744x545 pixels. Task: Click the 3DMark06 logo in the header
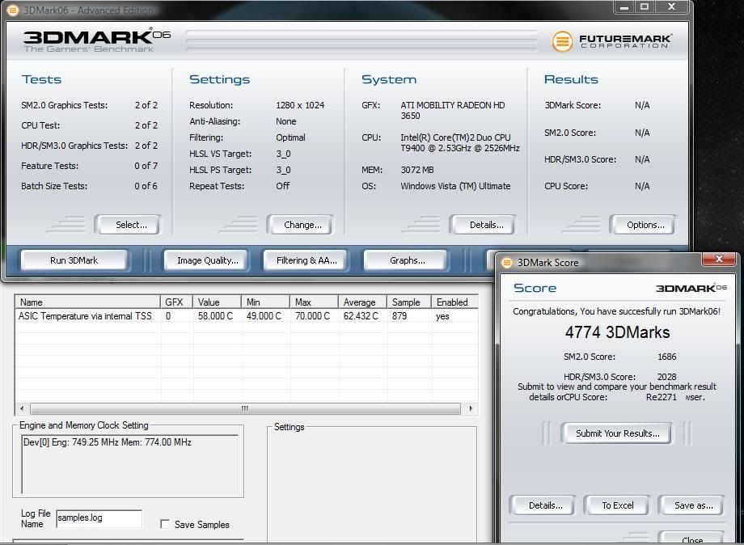97,40
